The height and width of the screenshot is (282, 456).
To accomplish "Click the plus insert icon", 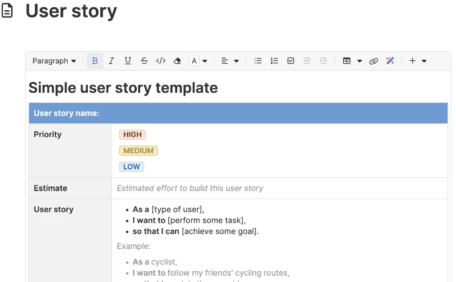I will [412, 61].
